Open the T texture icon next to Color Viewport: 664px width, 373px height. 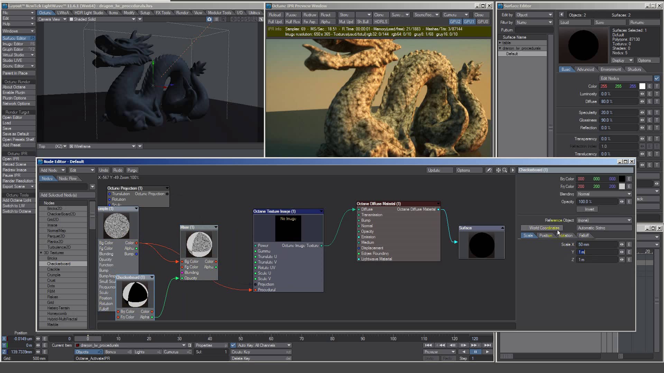[x=656, y=86]
